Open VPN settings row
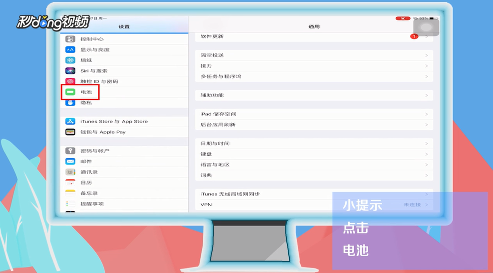 pos(314,204)
